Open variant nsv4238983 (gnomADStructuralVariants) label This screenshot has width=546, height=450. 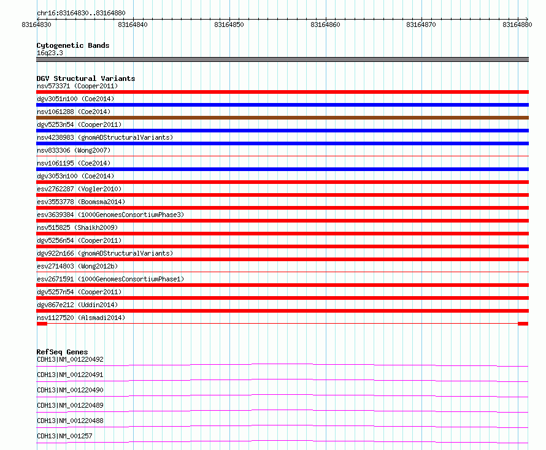pyautogui.click(x=105, y=137)
